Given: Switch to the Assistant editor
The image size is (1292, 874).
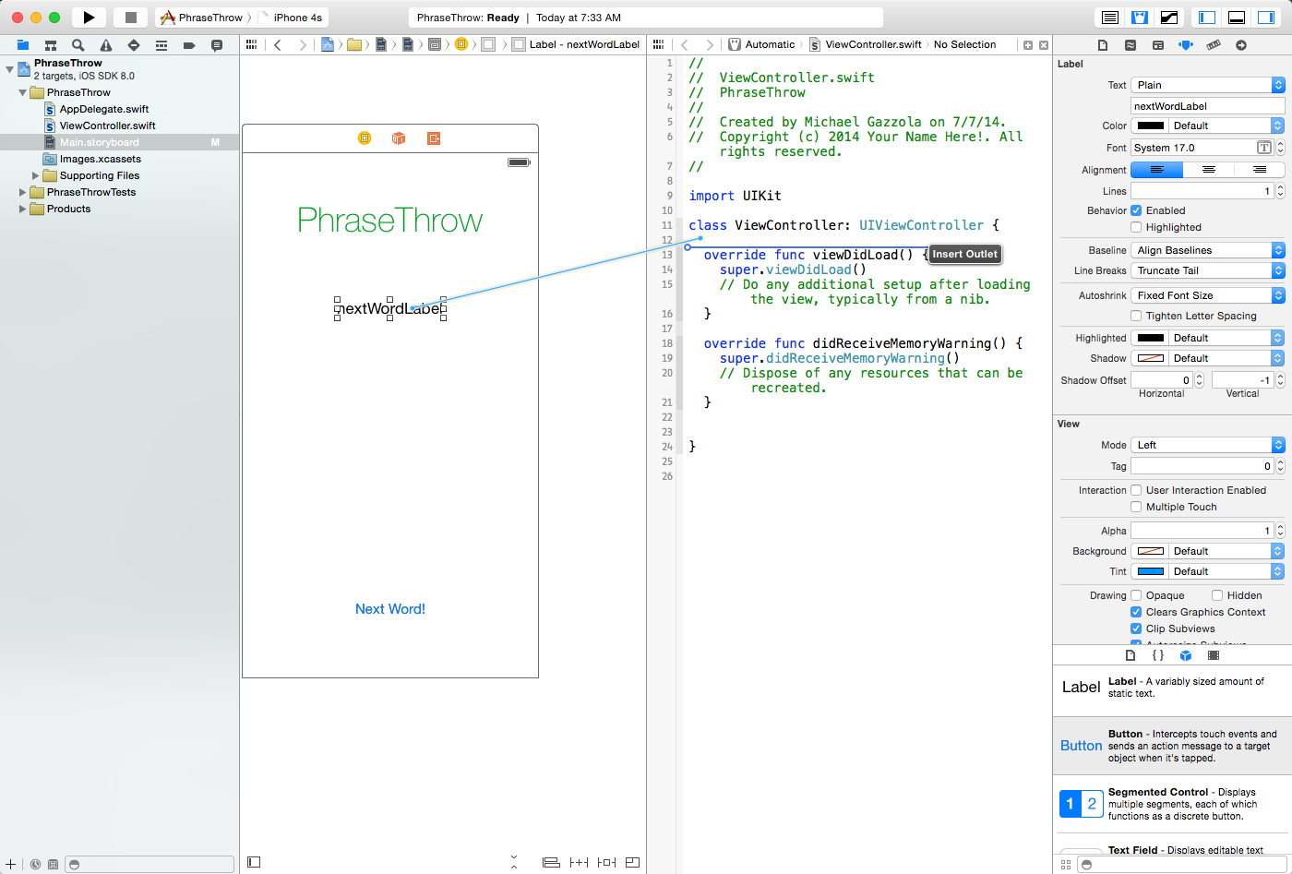Looking at the screenshot, I should click(x=1140, y=18).
